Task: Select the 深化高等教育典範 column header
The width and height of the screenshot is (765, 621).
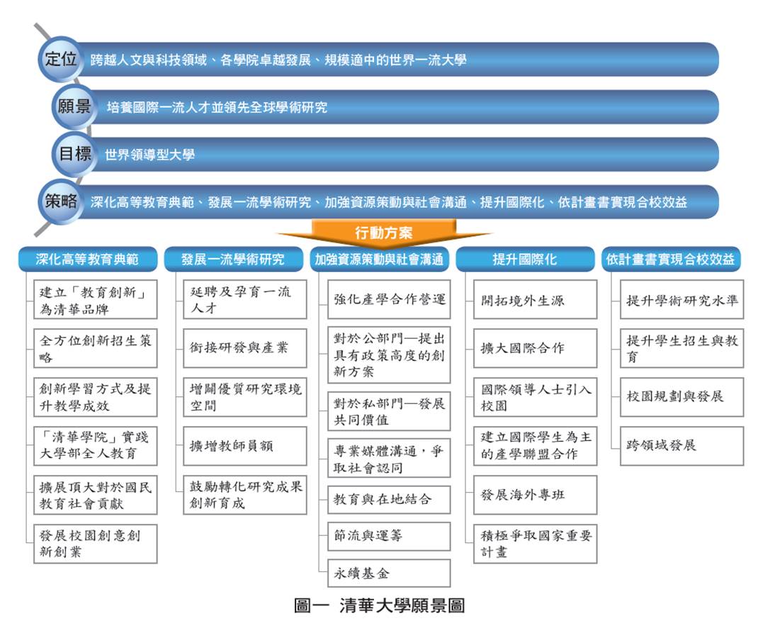Action: (x=87, y=259)
